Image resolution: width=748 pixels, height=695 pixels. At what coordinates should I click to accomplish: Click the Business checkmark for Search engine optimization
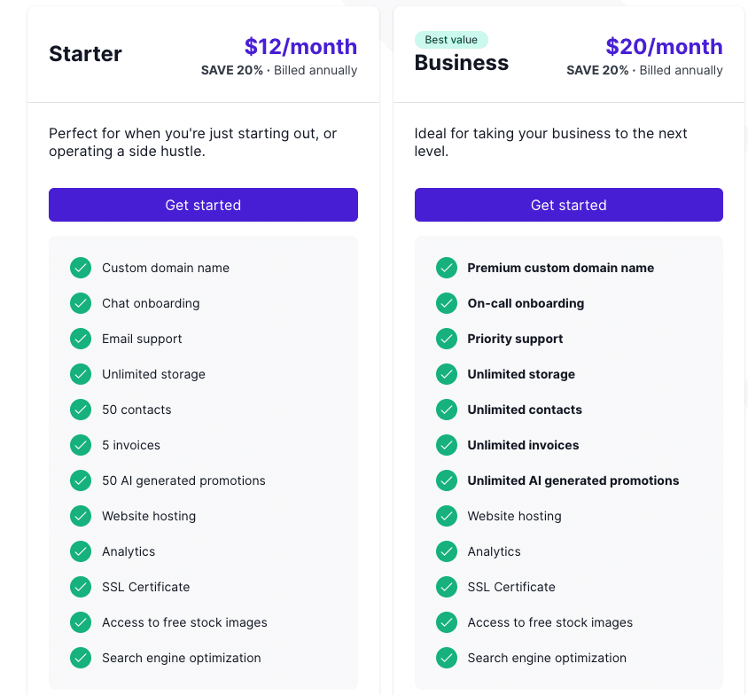(447, 658)
